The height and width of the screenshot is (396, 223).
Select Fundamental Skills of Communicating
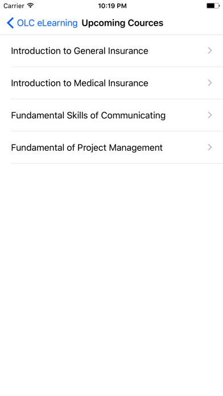click(111, 115)
